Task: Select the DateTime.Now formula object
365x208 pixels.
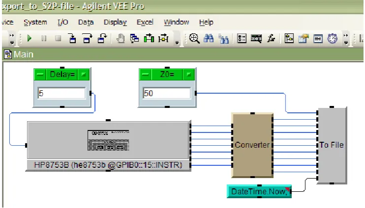Action: pos(259,191)
